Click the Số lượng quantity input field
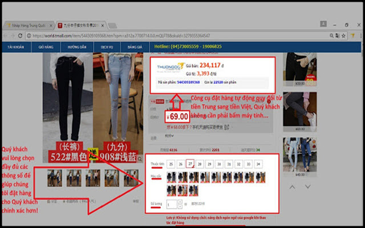This screenshot has width=365, height=228. point(172,204)
